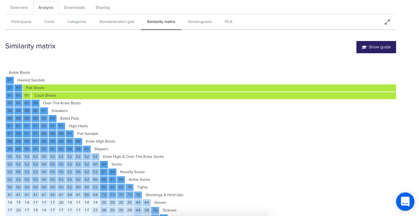Click the 94 cell in Socks row
419x216 pixels.
point(104,164)
